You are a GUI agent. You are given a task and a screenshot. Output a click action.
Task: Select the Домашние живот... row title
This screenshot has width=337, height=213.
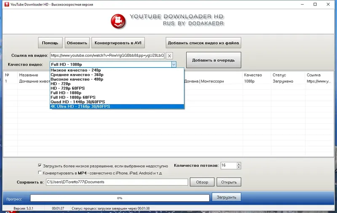pyautogui.click(x=35, y=81)
